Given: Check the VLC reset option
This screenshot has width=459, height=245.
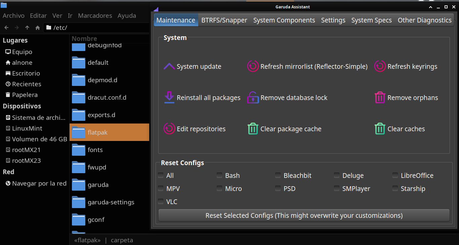Looking at the screenshot, I should pyautogui.click(x=161, y=202).
